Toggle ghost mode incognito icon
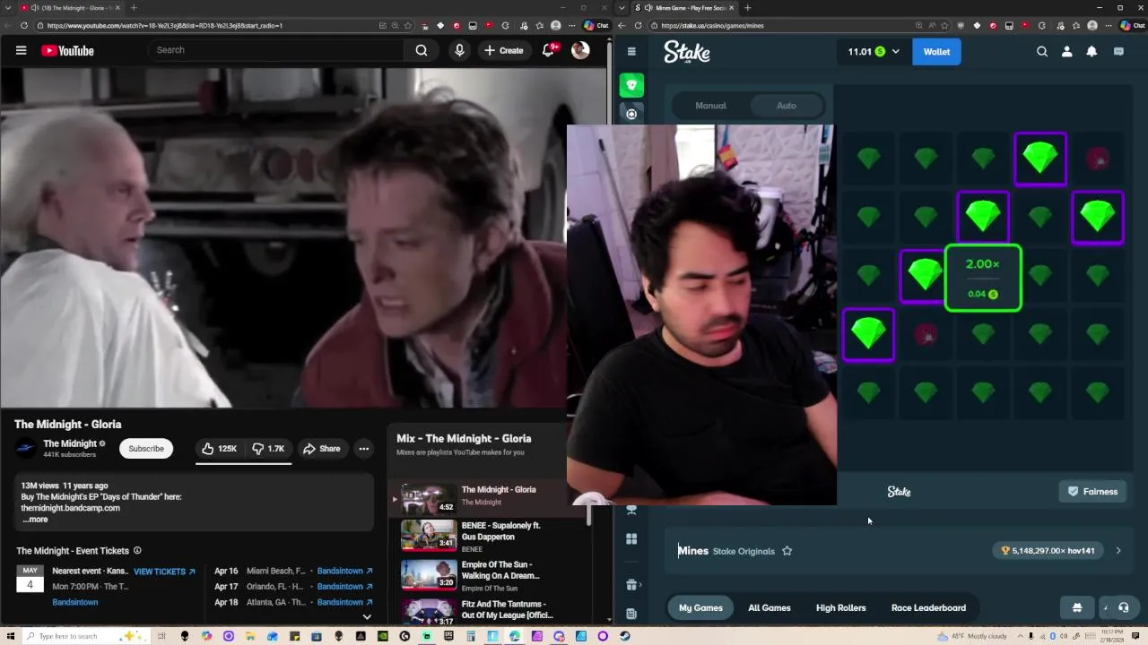The image size is (1148, 645). [x=1077, y=607]
